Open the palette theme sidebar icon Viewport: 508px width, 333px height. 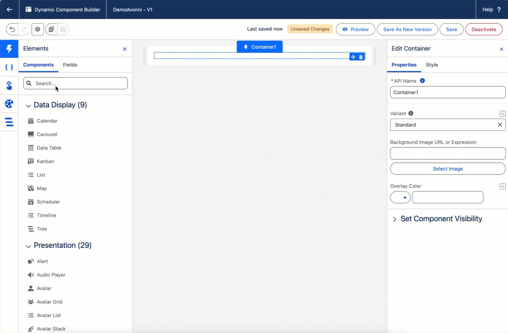(x=9, y=104)
